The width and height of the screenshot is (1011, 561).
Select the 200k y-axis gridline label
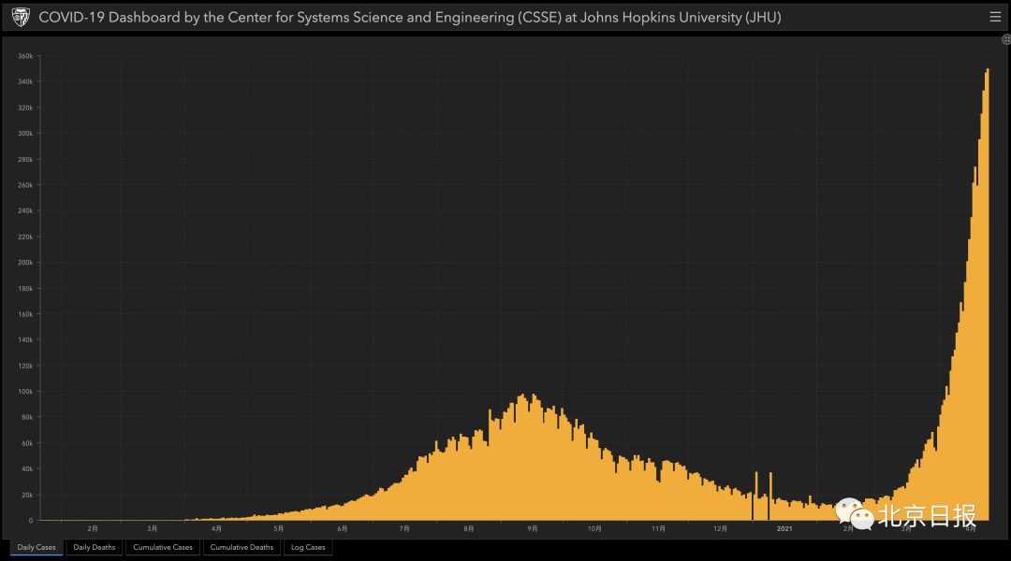[x=26, y=263]
